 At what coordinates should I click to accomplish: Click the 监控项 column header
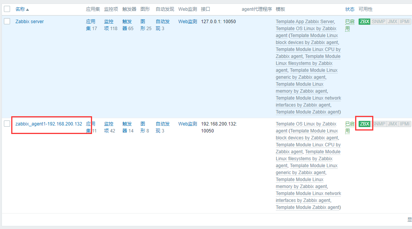(x=111, y=9)
